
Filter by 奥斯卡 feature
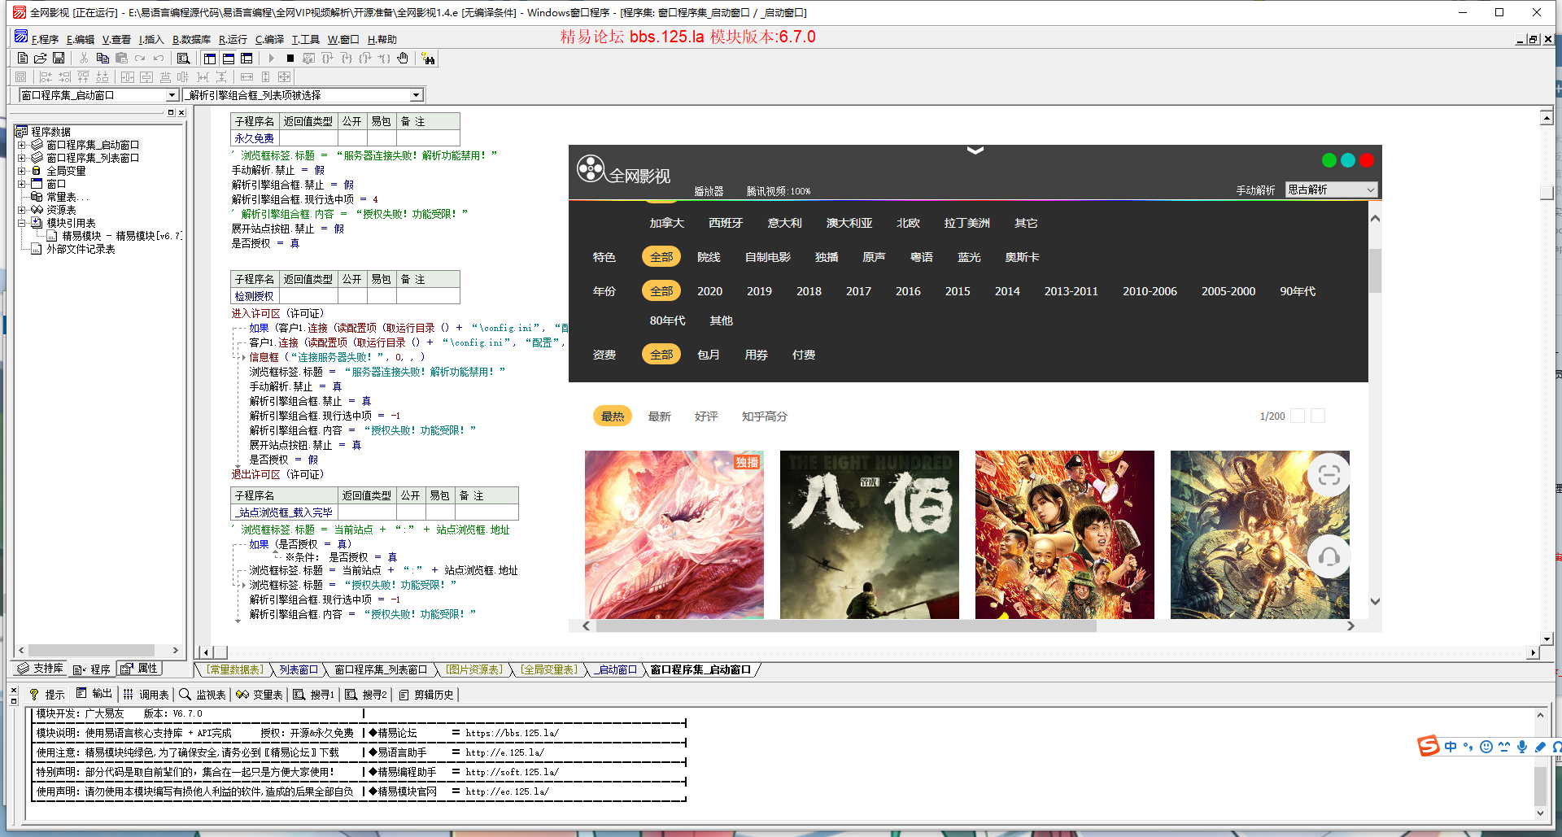click(x=1022, y=257)
